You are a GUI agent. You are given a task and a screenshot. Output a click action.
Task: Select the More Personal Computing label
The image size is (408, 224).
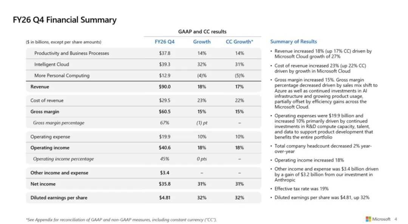[62, 75]
